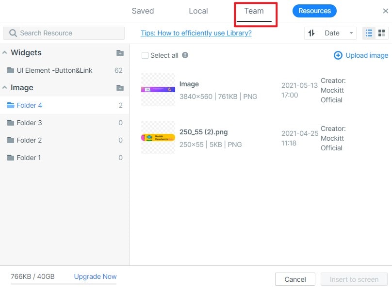Switch to grid view layout

381,33
